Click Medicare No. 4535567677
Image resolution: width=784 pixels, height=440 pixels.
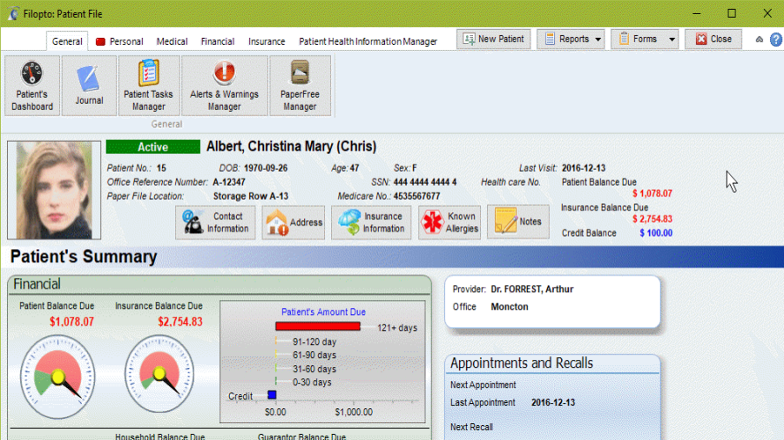click(x=417, y=196)
